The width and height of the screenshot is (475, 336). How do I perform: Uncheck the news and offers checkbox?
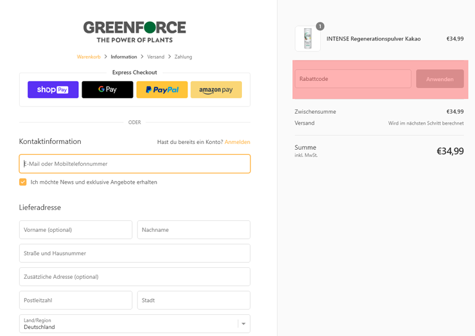22,182
